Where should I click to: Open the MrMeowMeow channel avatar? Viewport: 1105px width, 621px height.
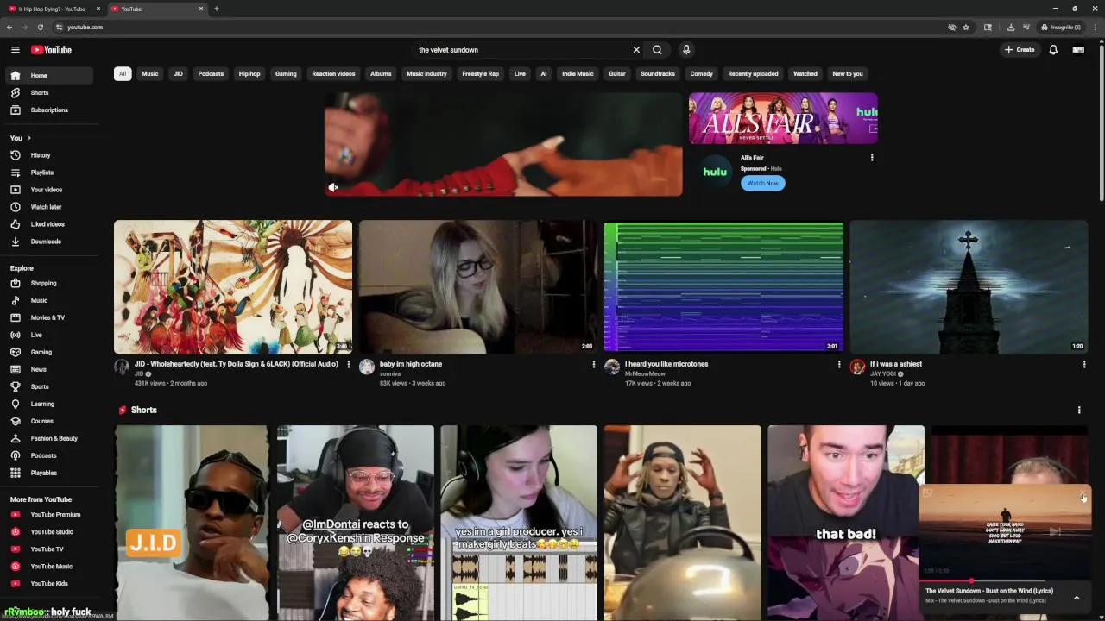pos(612,367)
